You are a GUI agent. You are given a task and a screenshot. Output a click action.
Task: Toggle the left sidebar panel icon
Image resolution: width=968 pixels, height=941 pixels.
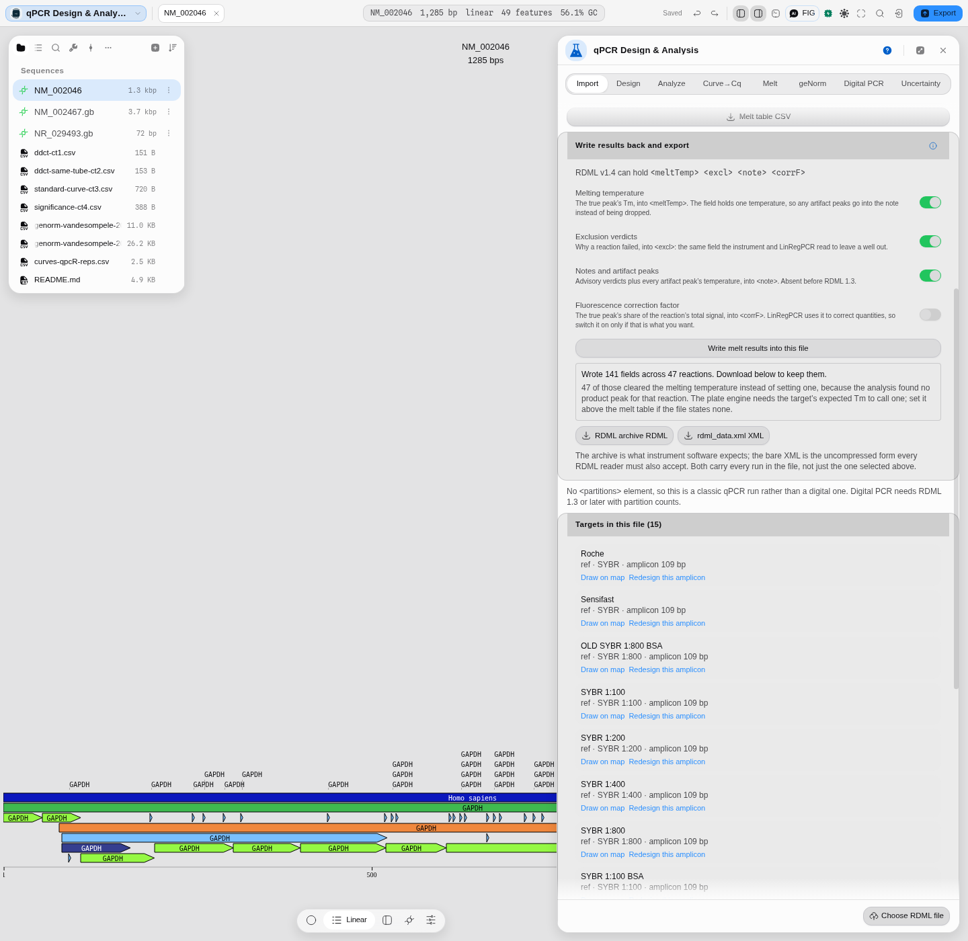coord(741,13)
